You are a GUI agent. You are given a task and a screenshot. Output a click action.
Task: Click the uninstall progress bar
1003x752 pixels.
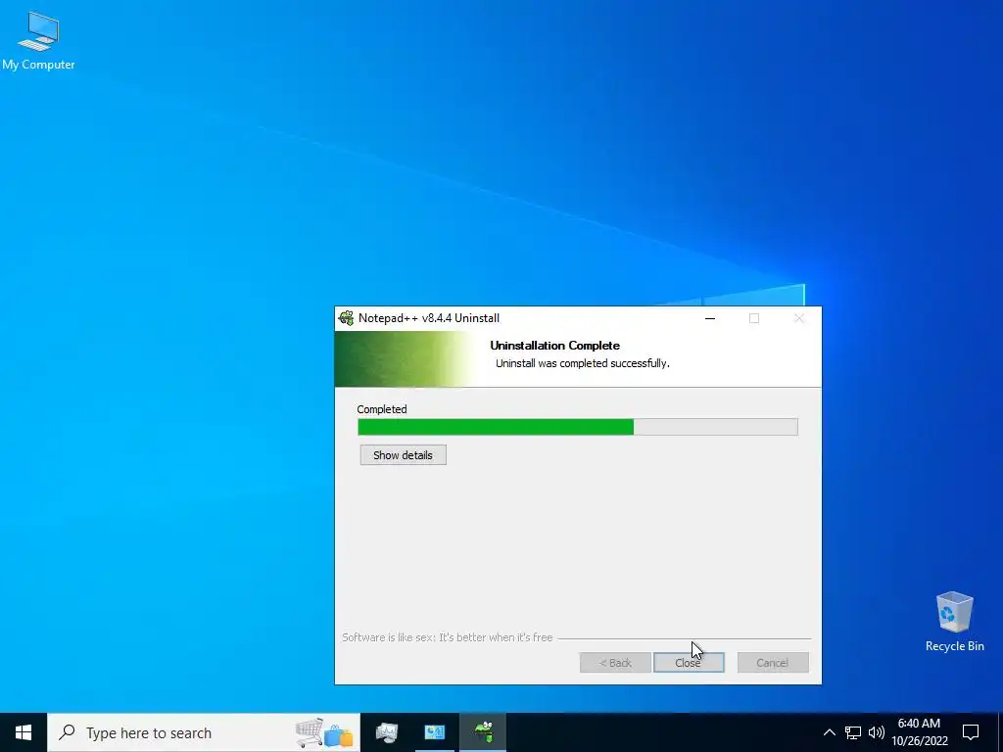[x=578, y=427]
